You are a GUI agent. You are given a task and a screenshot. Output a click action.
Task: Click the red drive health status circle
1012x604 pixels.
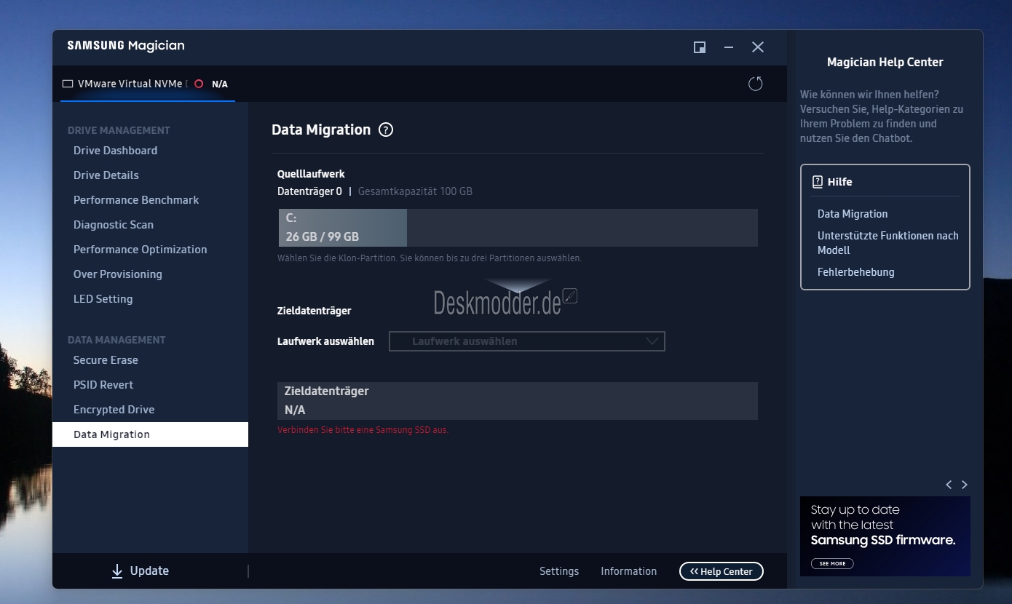coord(199,84)
